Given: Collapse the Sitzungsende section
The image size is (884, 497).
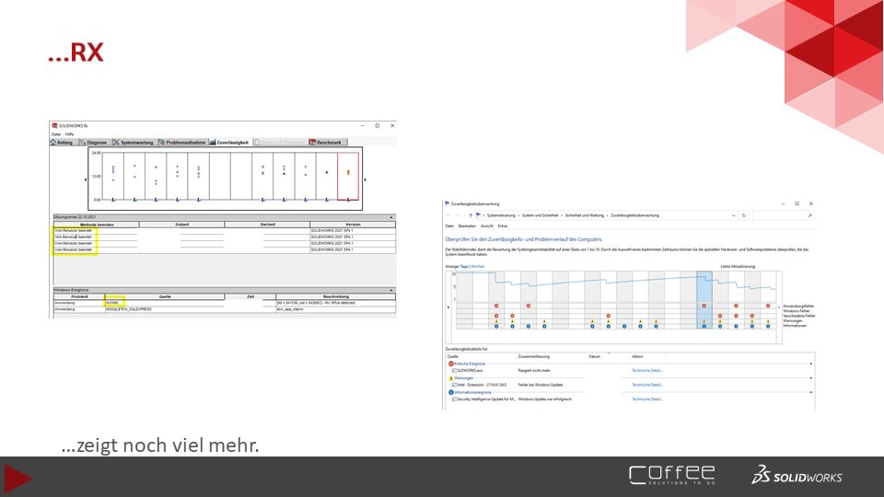Looking at the screenshot, I should coord(391,217).
